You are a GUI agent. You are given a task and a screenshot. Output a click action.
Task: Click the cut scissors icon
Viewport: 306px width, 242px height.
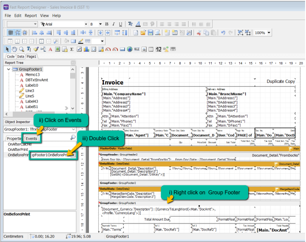[x=199, y=33]
